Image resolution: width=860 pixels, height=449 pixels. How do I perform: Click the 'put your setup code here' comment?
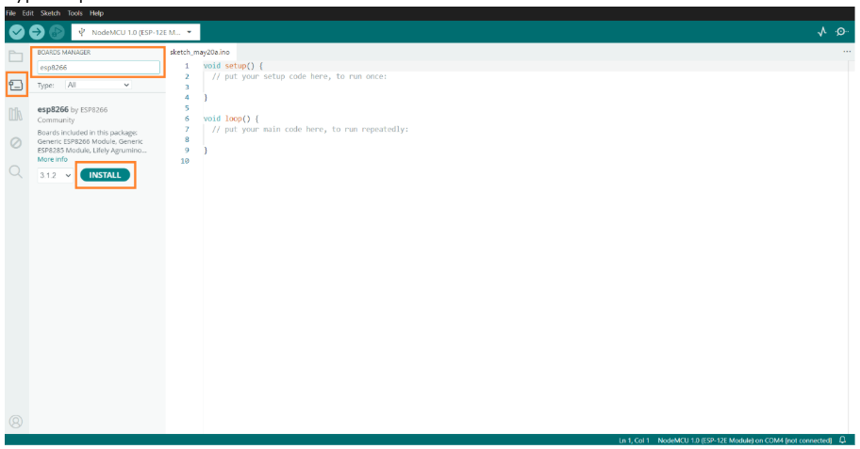coord(300,76)
